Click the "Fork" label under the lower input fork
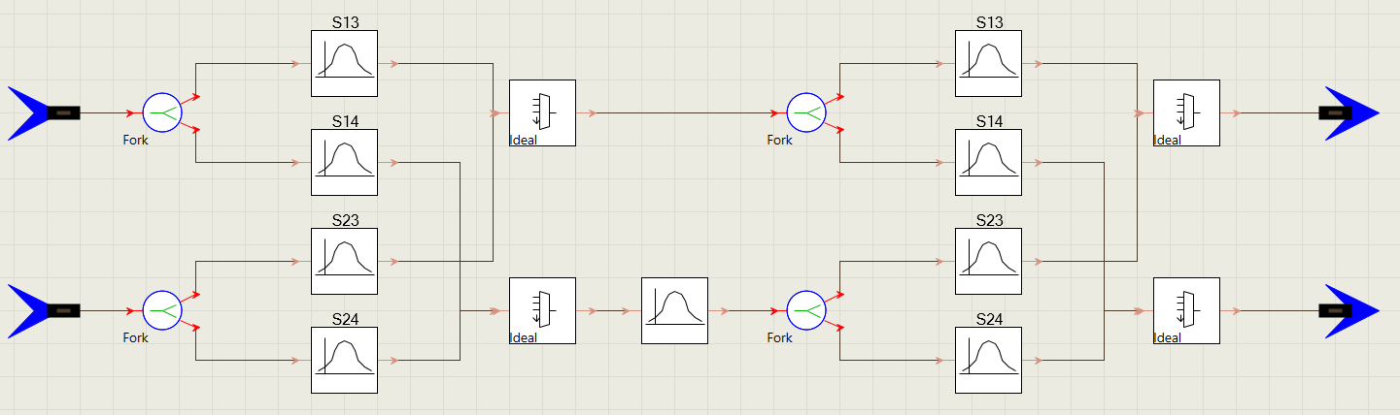Image resolution: width=1400 pixels, height=415 pixels. [x=136, y=337]
